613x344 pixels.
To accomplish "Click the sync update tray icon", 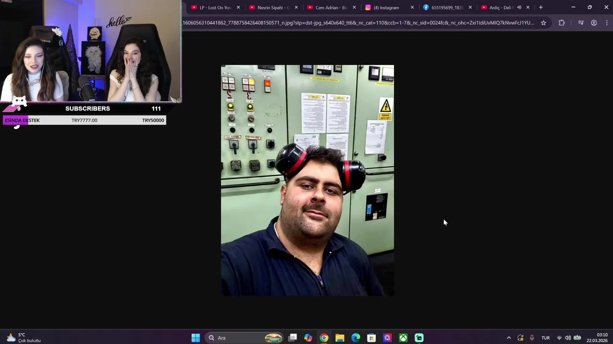I will [x=521, y=338].
